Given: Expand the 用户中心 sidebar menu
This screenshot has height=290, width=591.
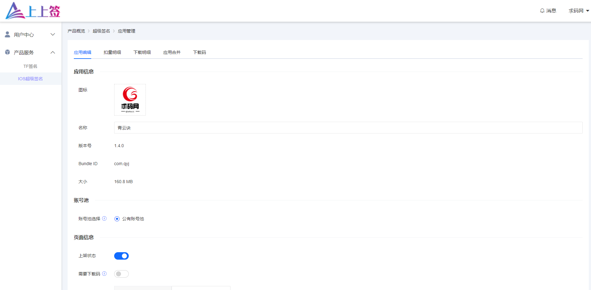Looking at the screenshot, I should [x=30, y=35].
